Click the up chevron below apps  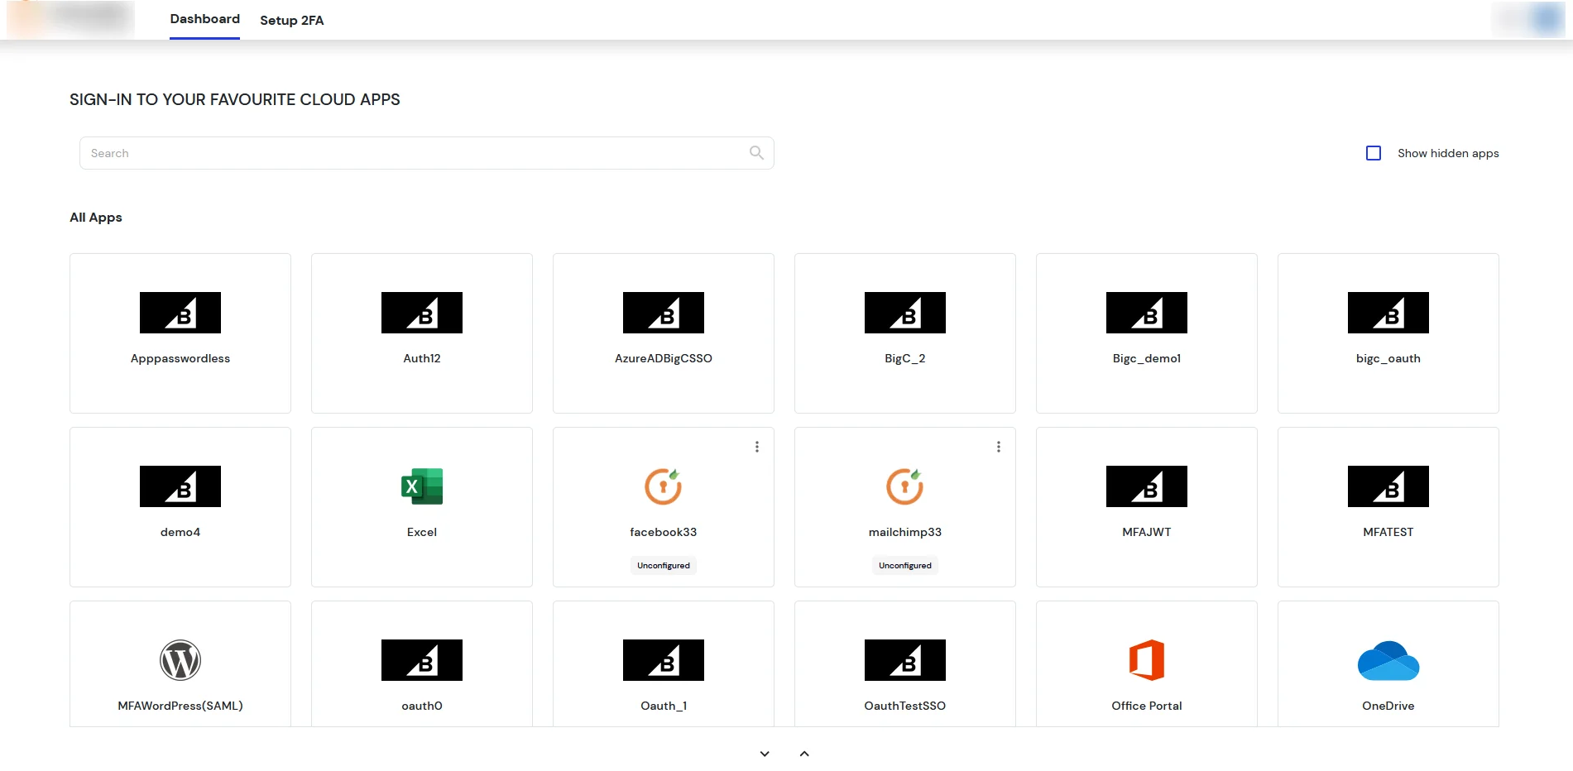804,754
